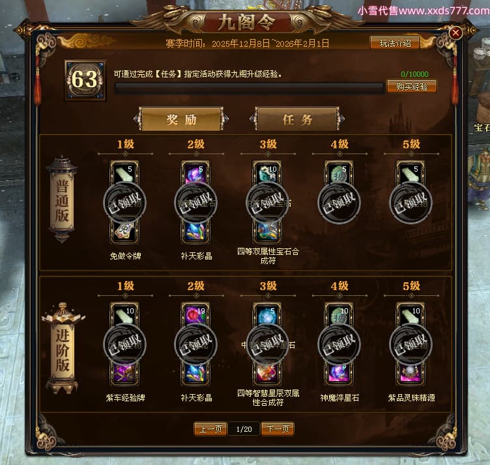Select the 紫车经验牌 icon in 进阶版

[x=124, y=373]
